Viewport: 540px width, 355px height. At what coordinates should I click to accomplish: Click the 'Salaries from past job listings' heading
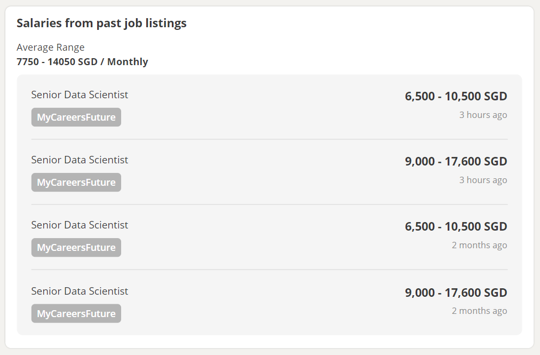pos(101,23)
